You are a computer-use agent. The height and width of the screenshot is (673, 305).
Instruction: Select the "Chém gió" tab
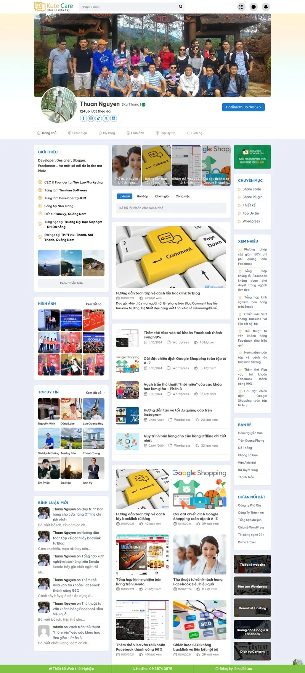[x=162, y=197]
